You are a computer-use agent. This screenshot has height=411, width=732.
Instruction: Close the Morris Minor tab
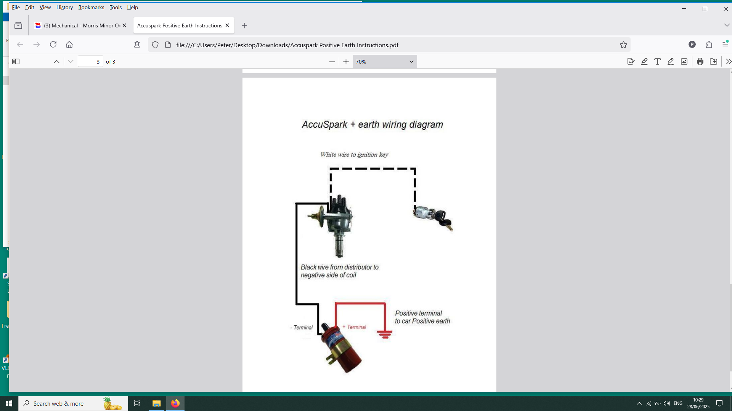click(x=124, y=25)
